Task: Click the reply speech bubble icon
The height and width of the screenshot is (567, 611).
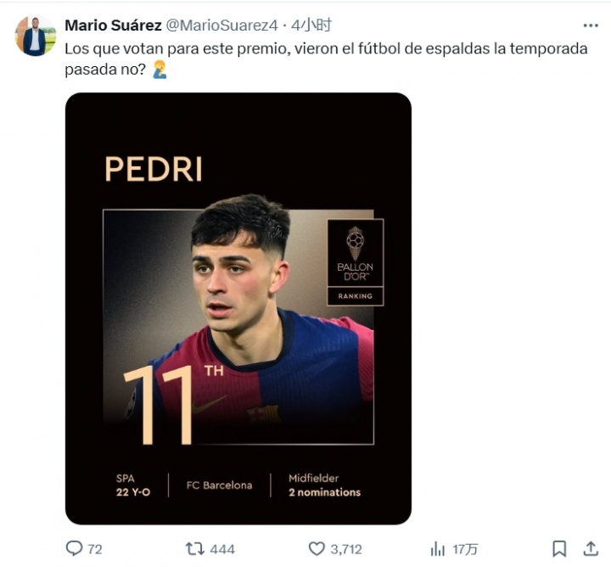Action: (75, 548)
